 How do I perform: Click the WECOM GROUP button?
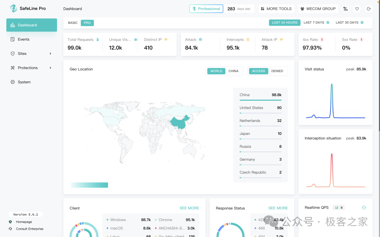tap(318, 9)
